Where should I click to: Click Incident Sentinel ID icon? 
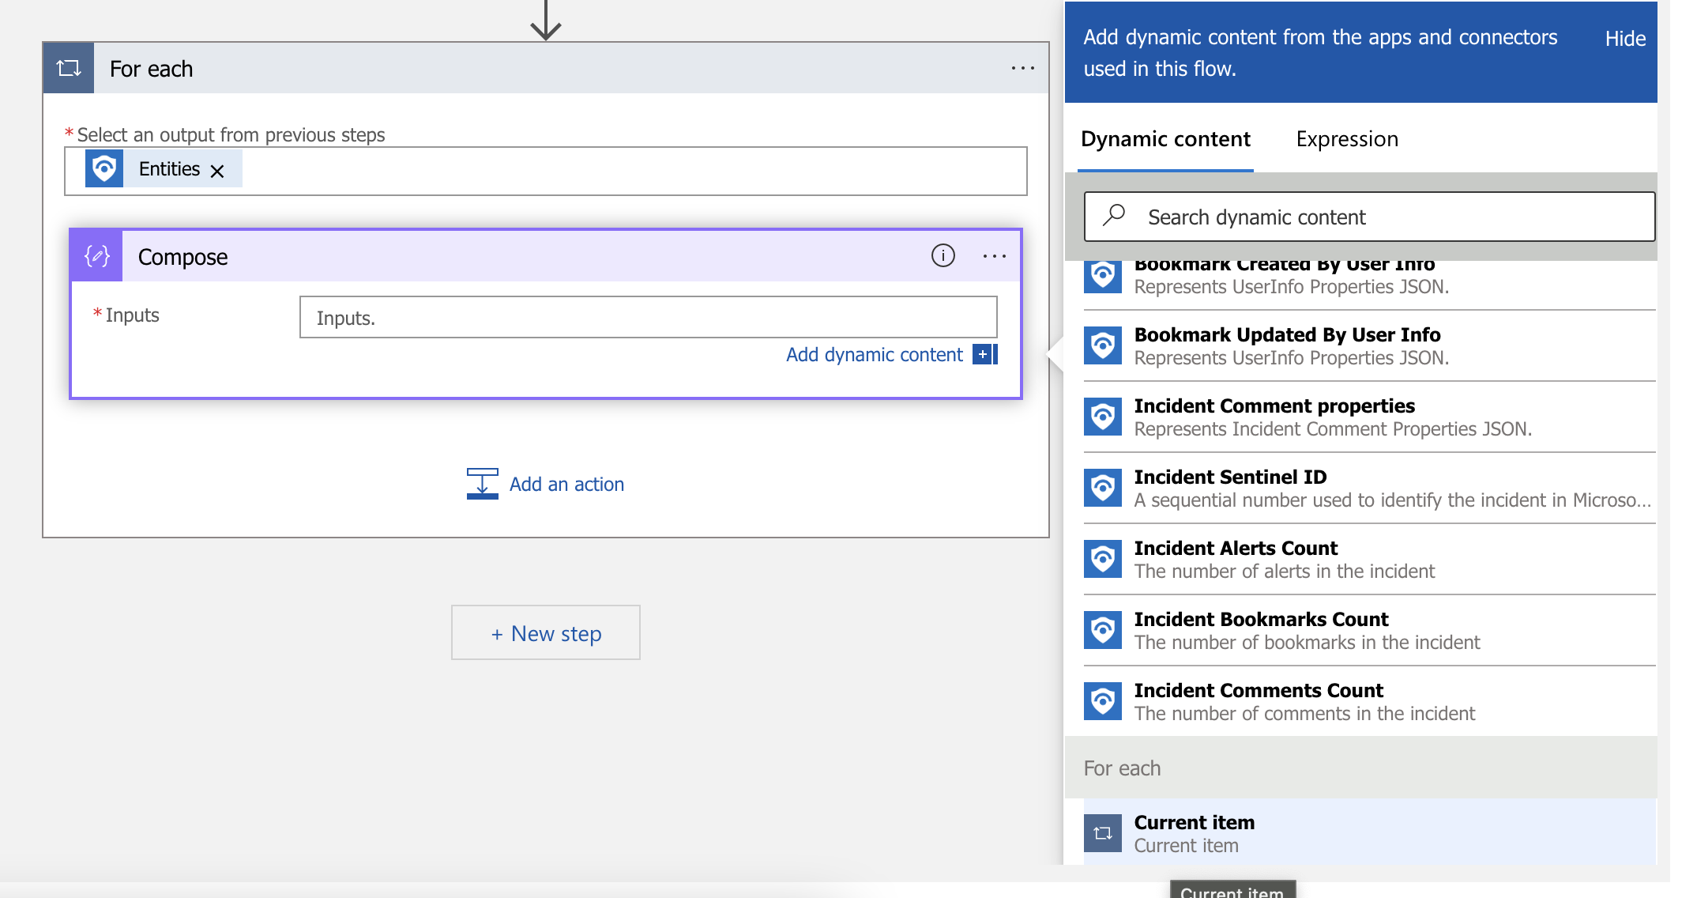click(1103, 488)
